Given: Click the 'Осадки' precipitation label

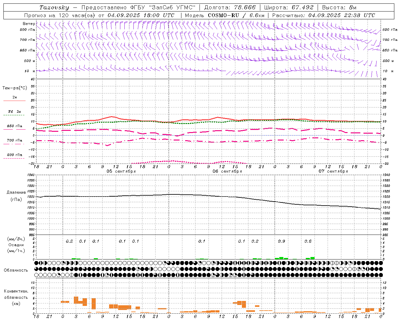Looking at the screenshot, I should pyautogui.click(x=16, y=245).
